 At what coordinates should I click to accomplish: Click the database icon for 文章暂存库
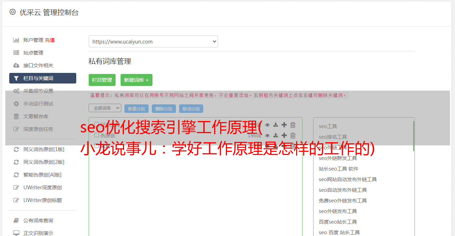tap(16, 116)
